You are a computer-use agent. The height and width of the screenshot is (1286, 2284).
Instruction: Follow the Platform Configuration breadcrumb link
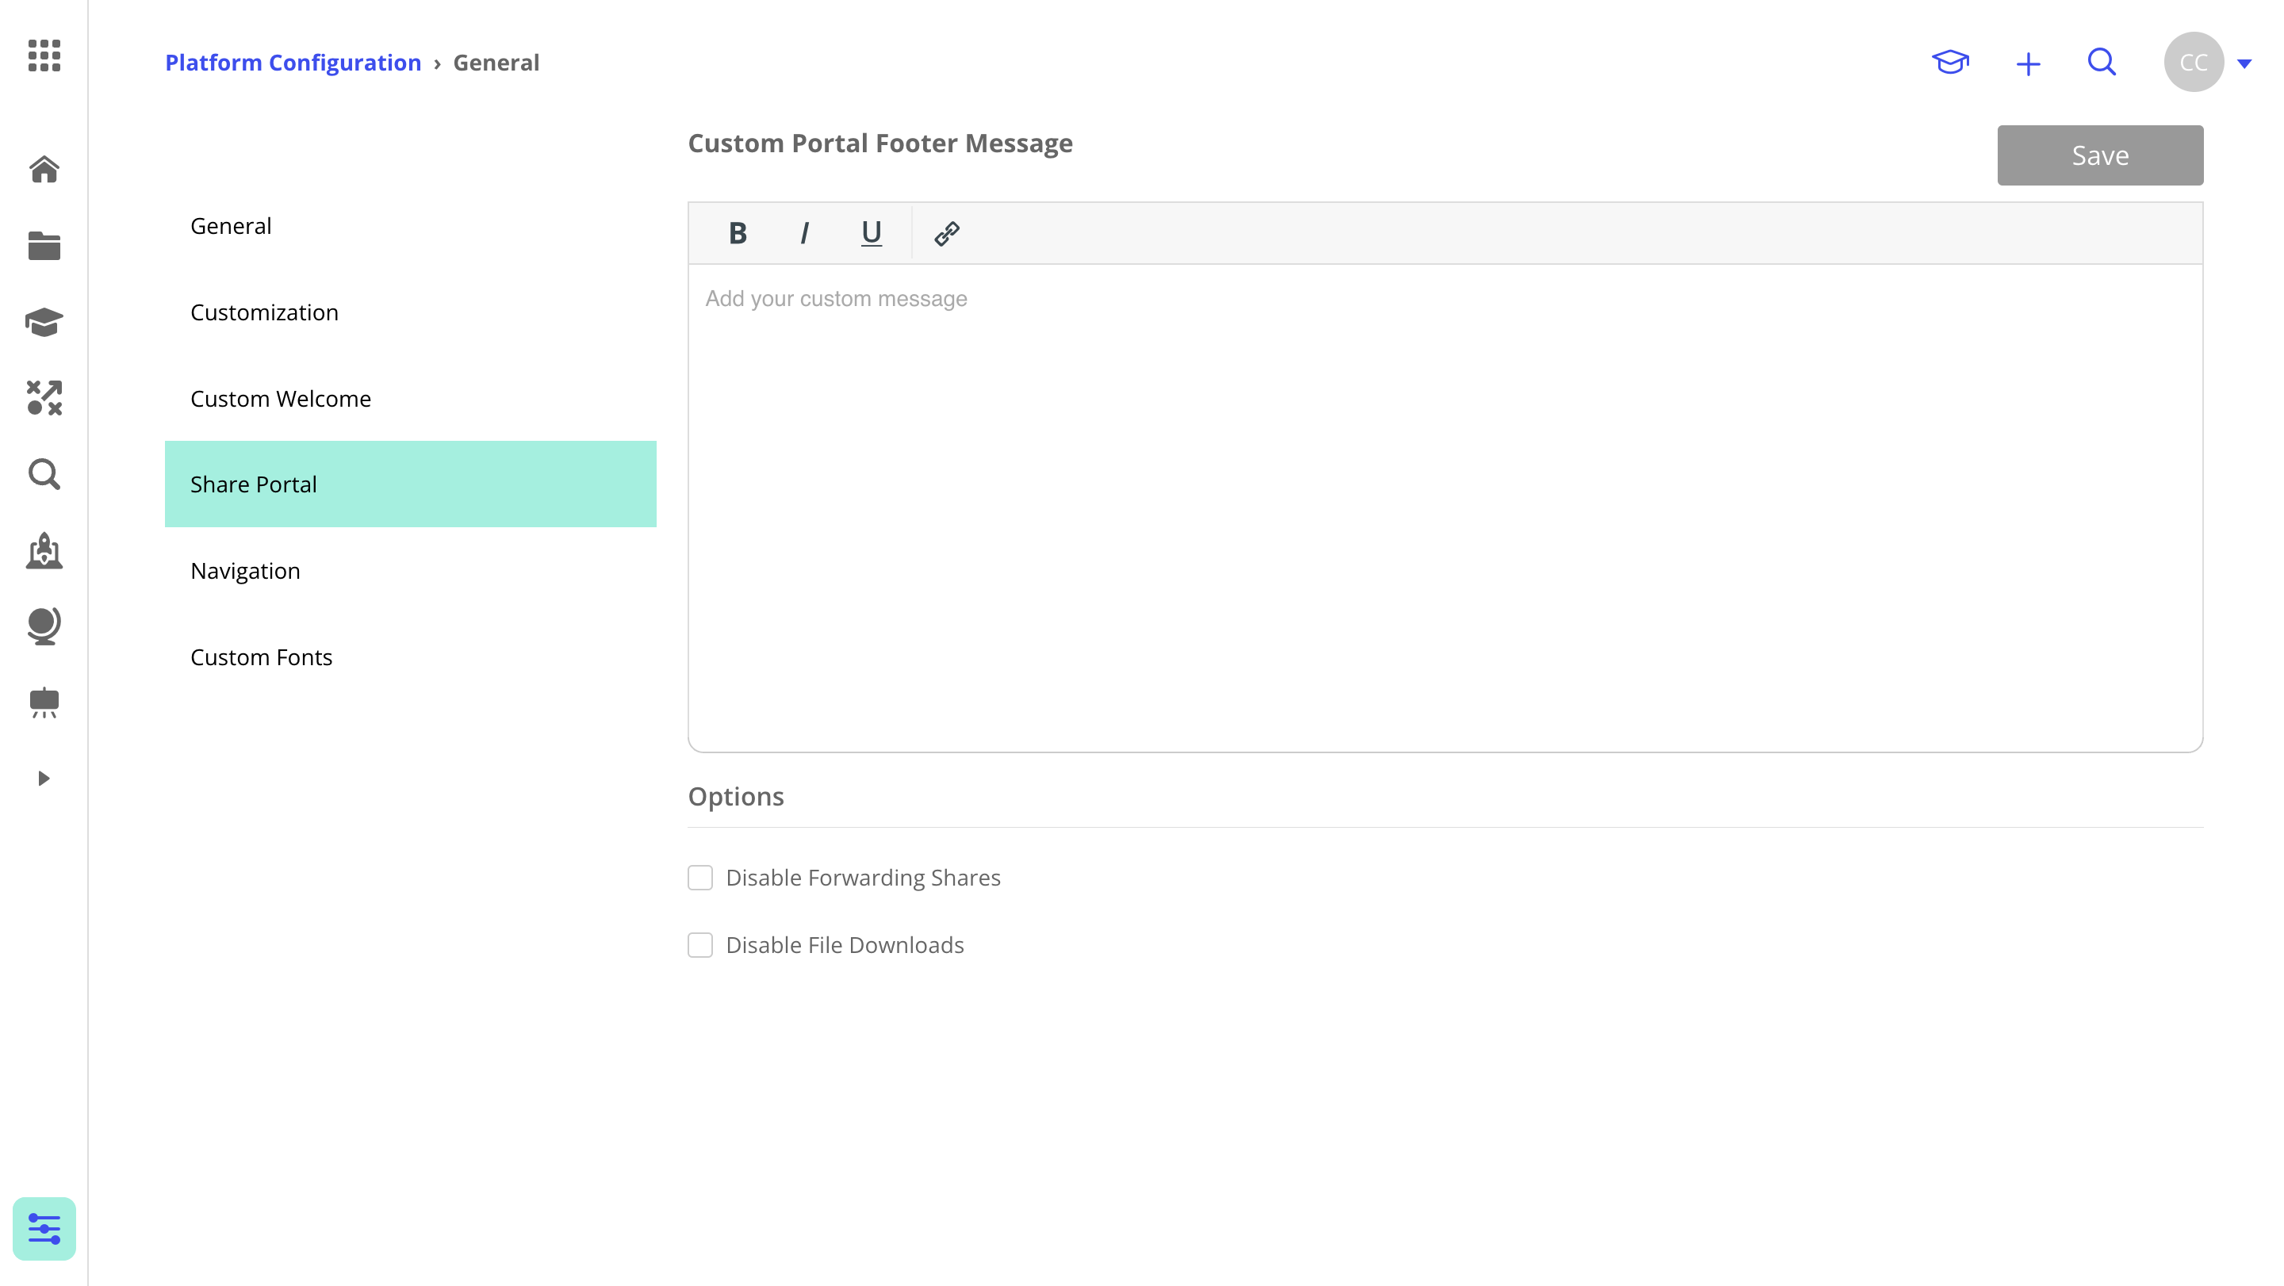tap(293, 62)
